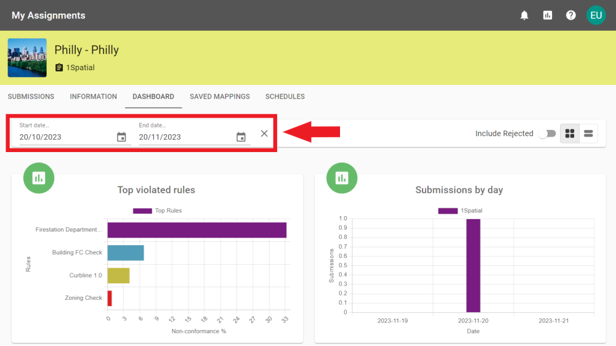Open the notifications bell

(524, 15)
